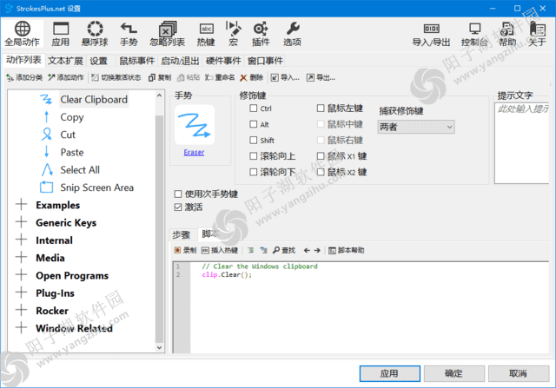Click the 查找 find button in script toolbar
The width and height of the screenshot is (556, 388).
pos(284,250)
